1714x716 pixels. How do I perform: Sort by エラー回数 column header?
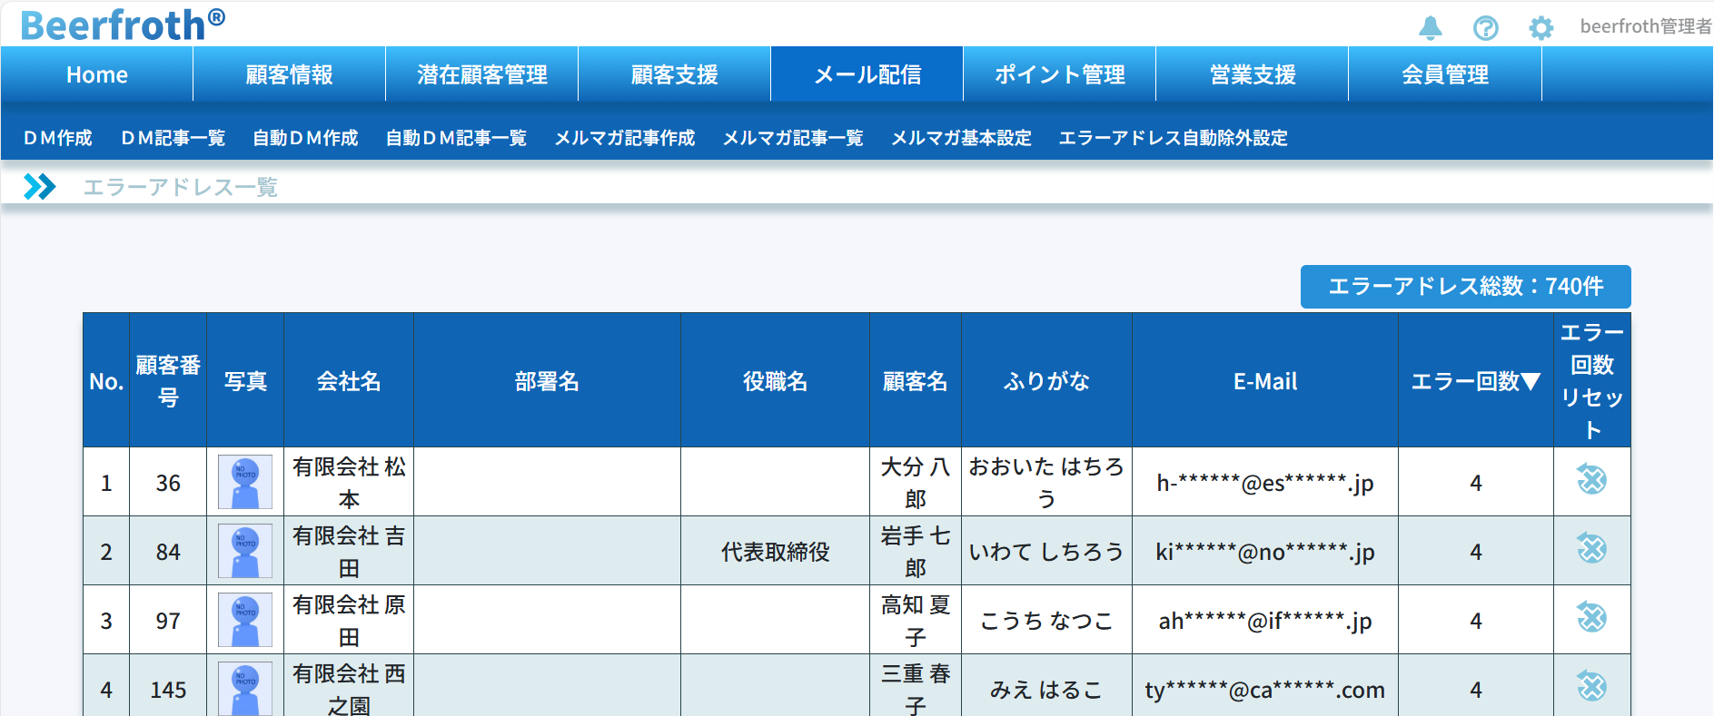pos(1475,381)
